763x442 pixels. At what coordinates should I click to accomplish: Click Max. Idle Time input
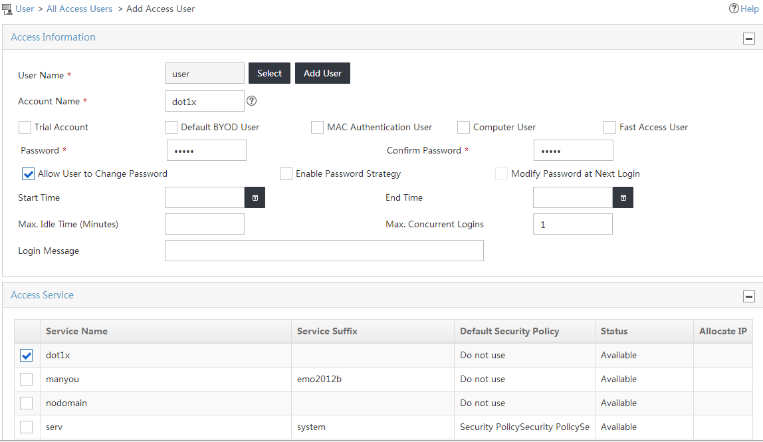tap(205, 224)
